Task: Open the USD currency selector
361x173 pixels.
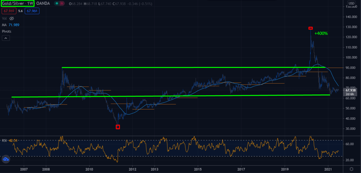Action: pyautogui.click(x=351, y=4)
